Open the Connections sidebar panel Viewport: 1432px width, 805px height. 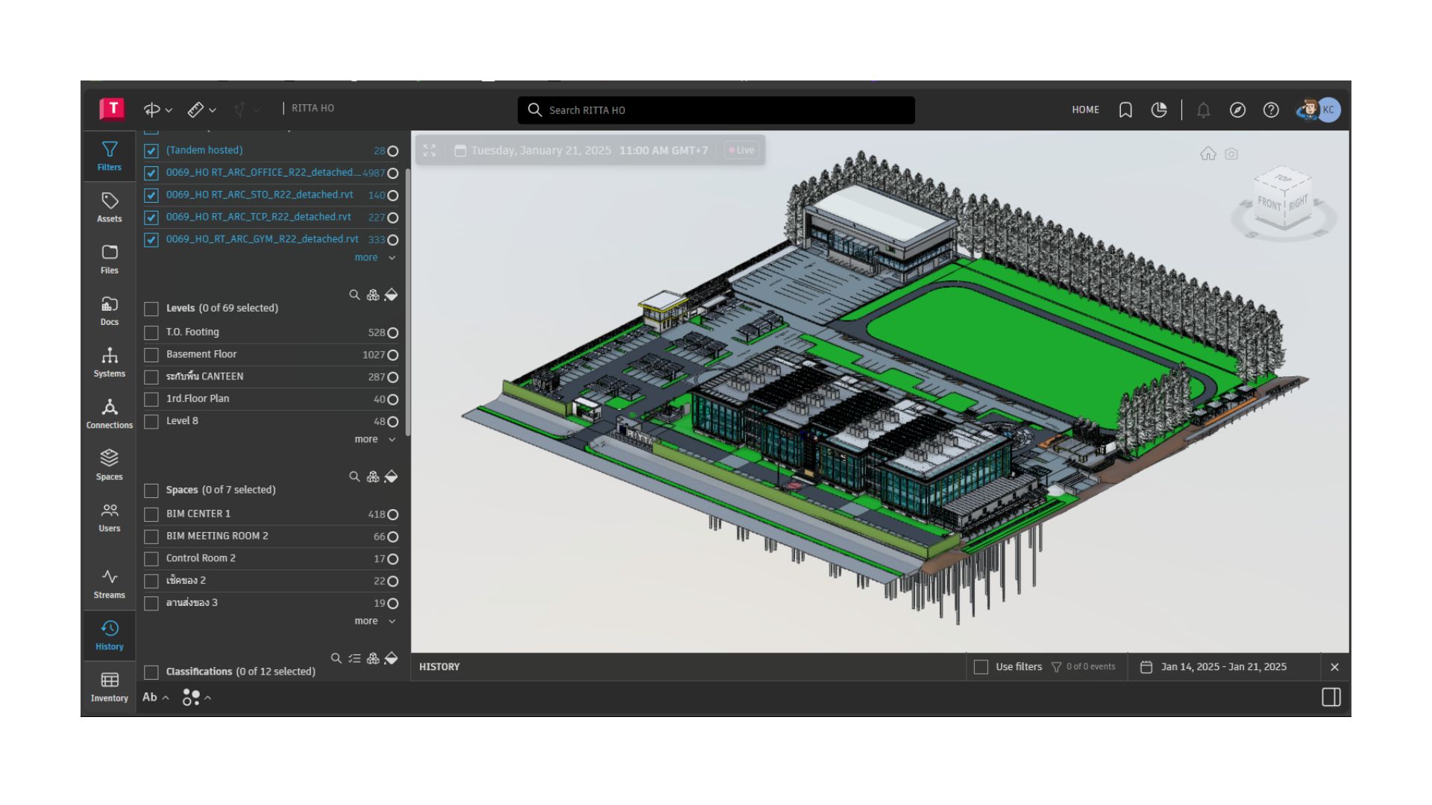point(109,413)
